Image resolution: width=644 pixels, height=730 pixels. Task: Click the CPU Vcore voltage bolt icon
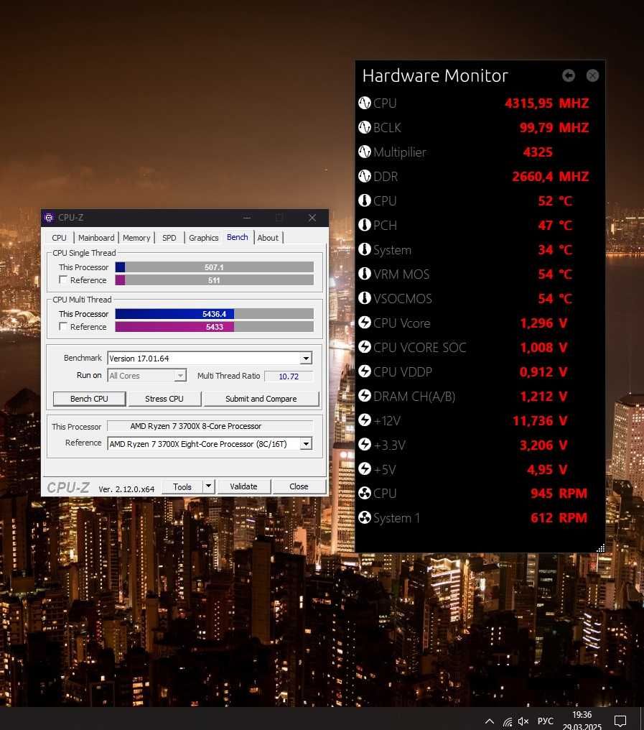[365, 323]
